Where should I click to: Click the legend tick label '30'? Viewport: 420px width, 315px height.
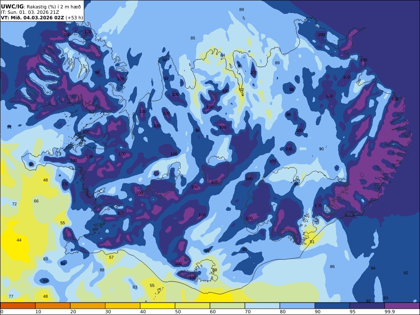click(108, 312)
